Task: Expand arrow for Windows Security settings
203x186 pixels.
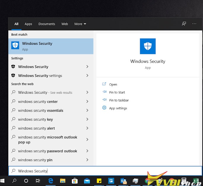Action: (x=87, y=75)
